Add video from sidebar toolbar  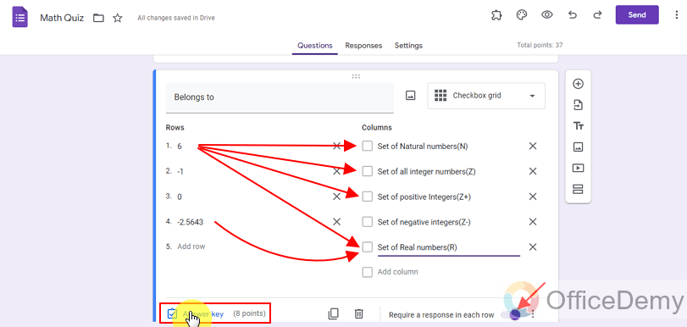click(x=578, y=168)
